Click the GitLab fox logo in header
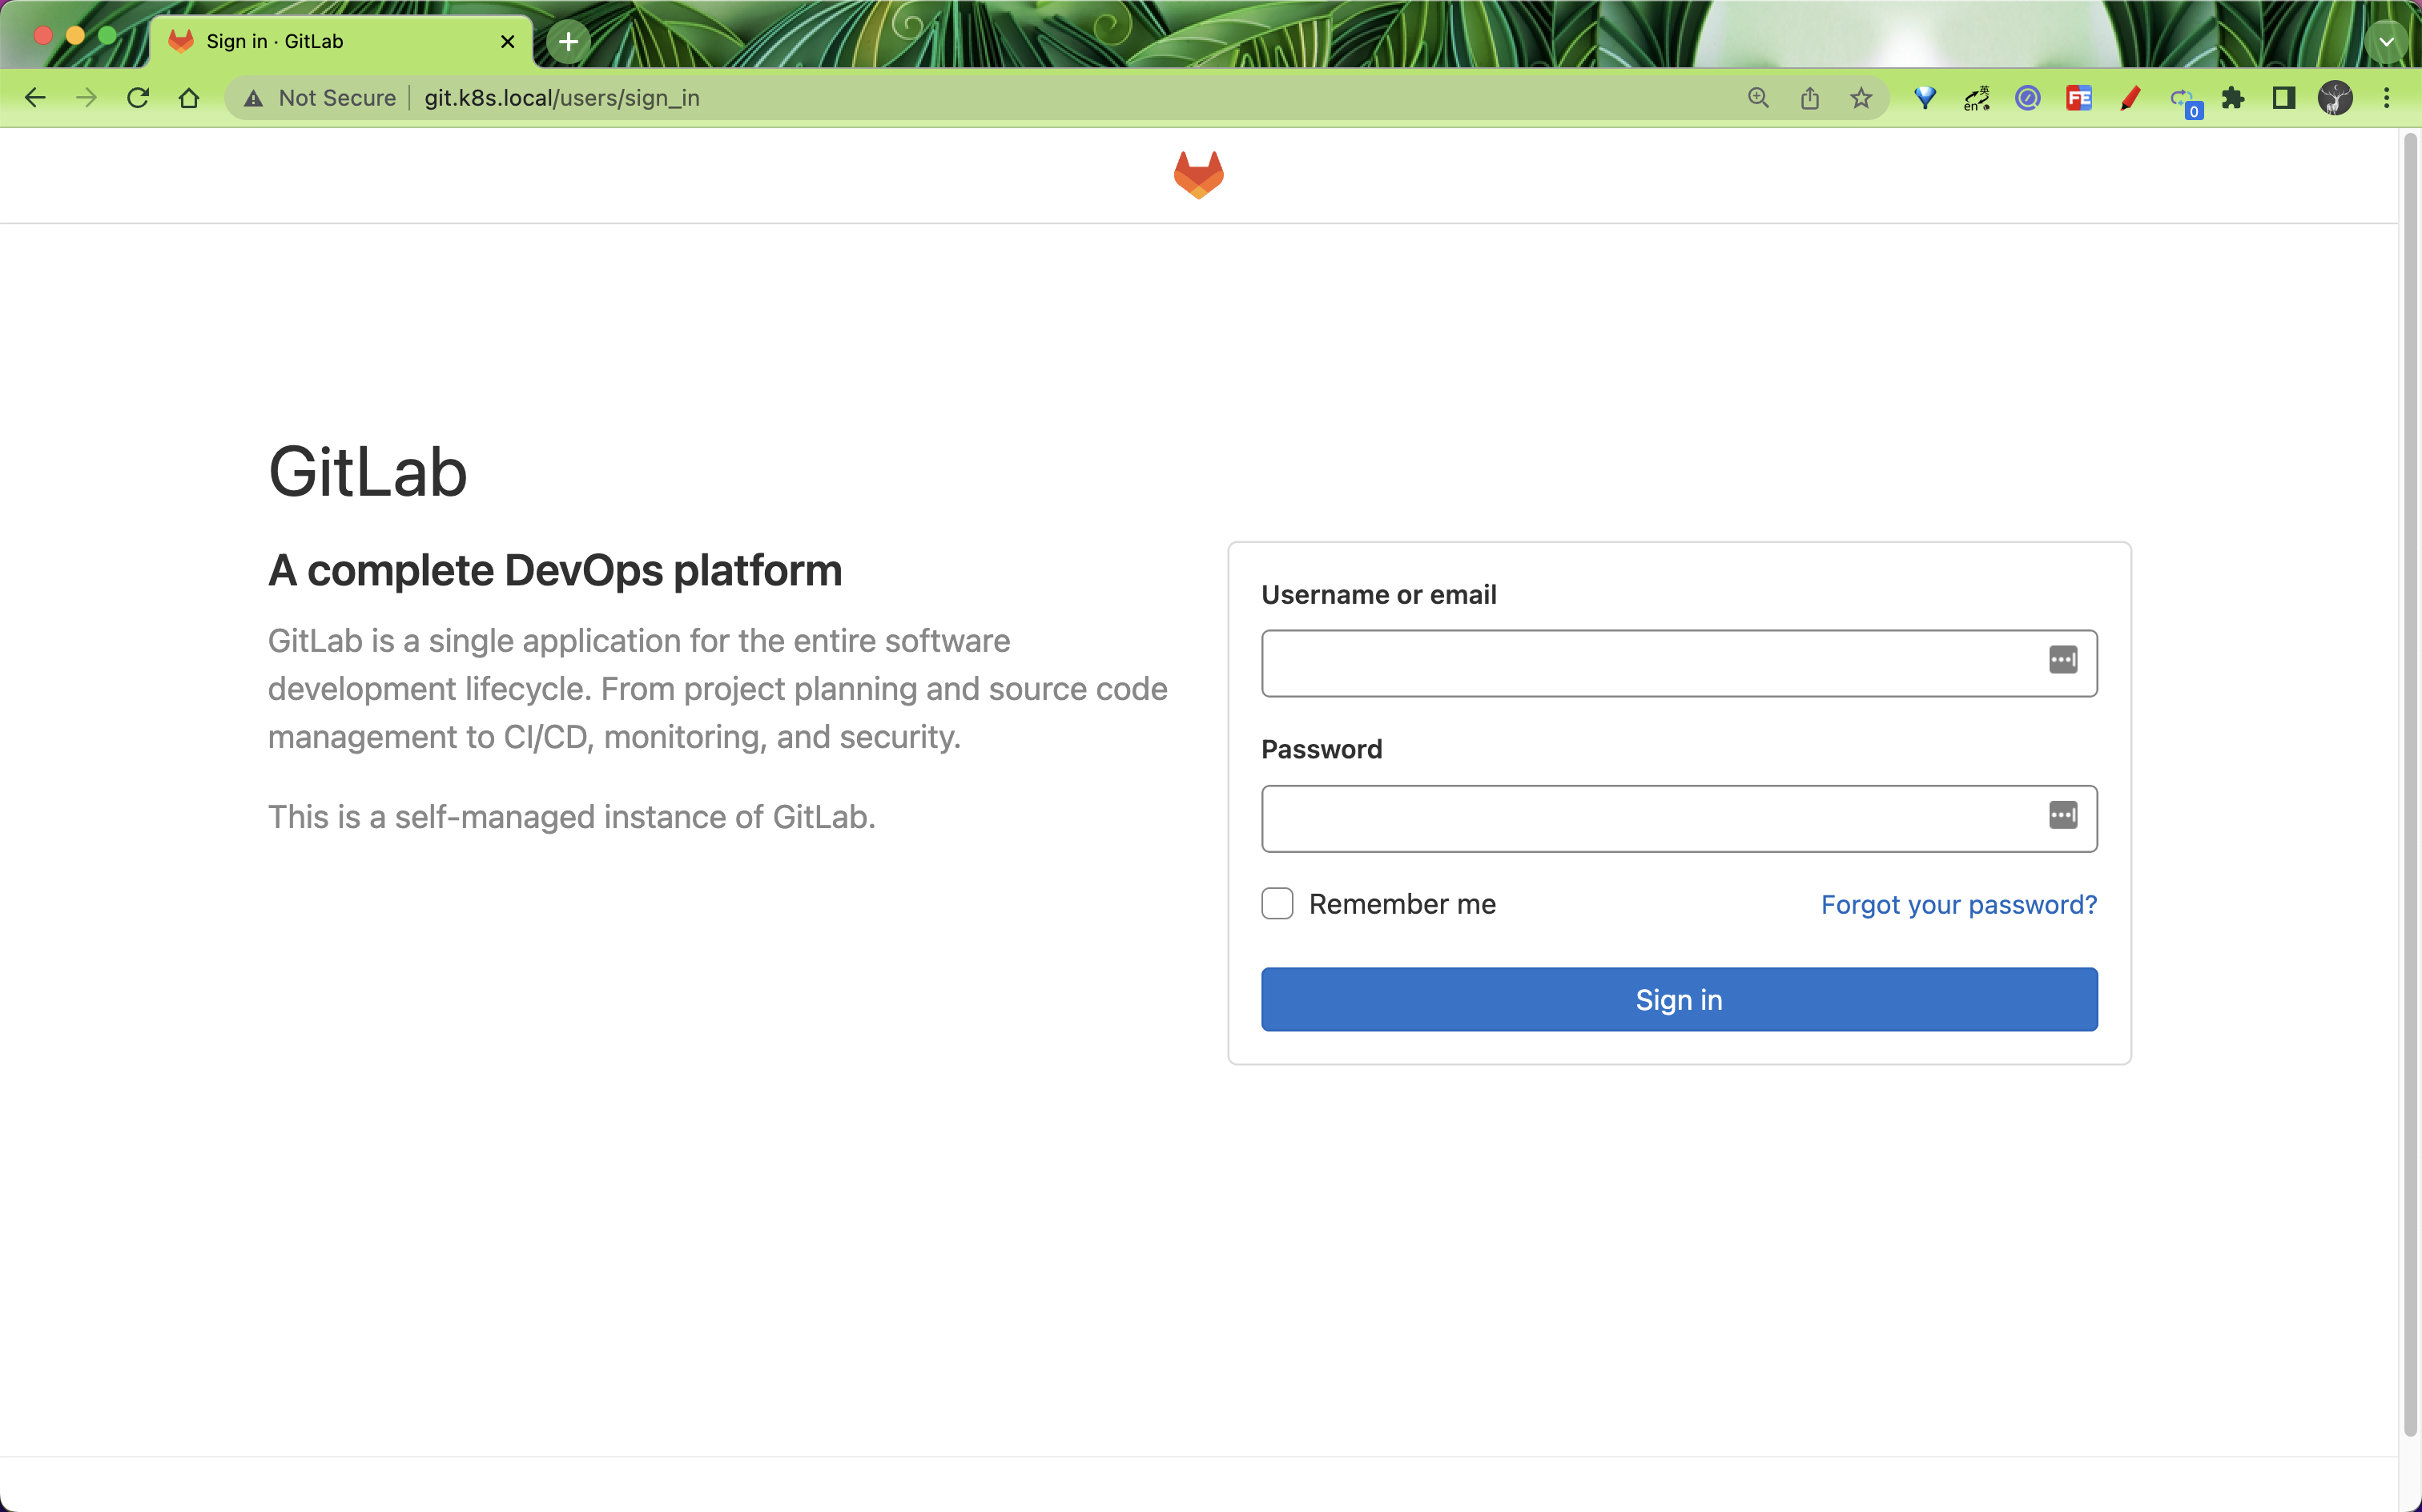Viewport: 2422px width, 1512px height. click(x=1198, y=175)
